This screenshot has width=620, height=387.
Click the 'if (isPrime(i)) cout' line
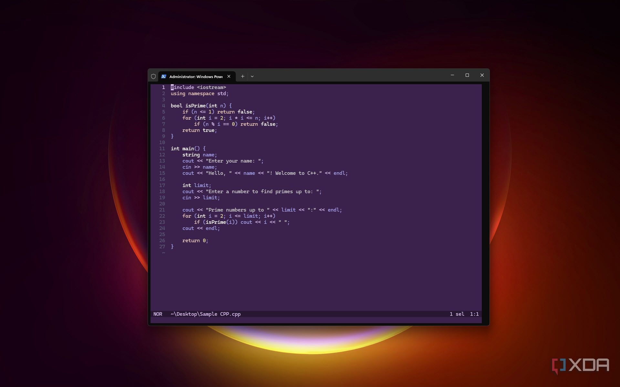pos(242,222)
